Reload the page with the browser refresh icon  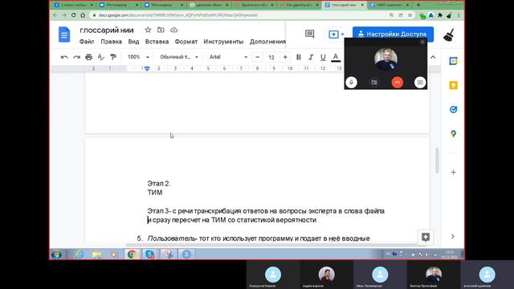pos(73,15)
